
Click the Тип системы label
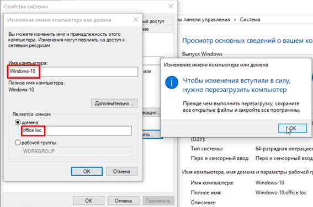pyautogui.click(x=207, y=149)
